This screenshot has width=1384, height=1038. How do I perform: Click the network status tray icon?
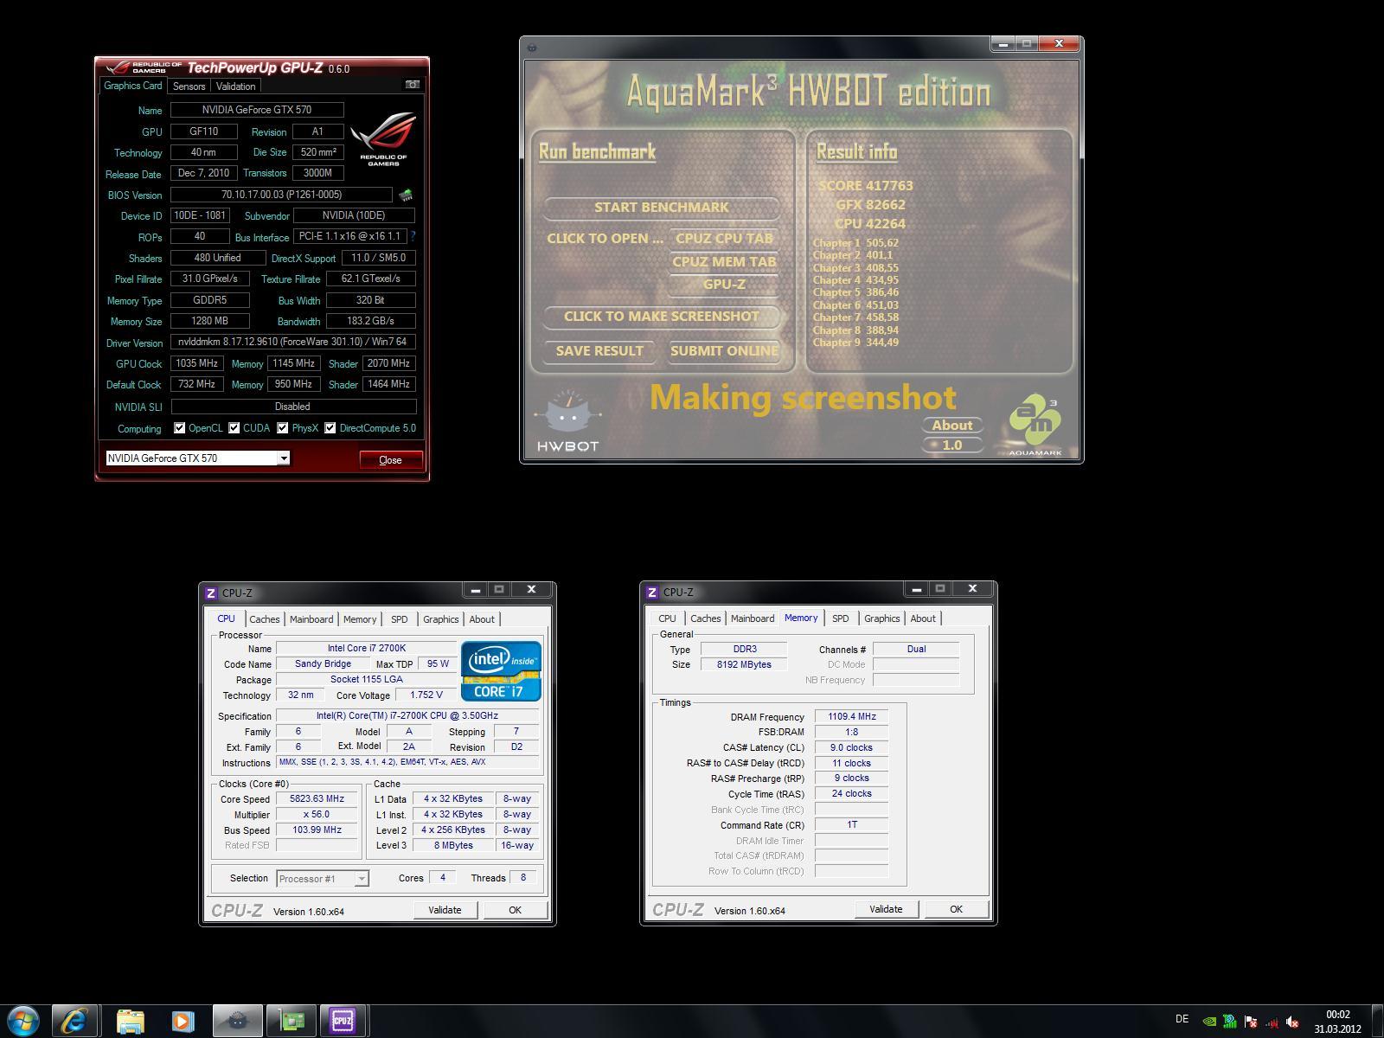[x=1271, y=1022]
